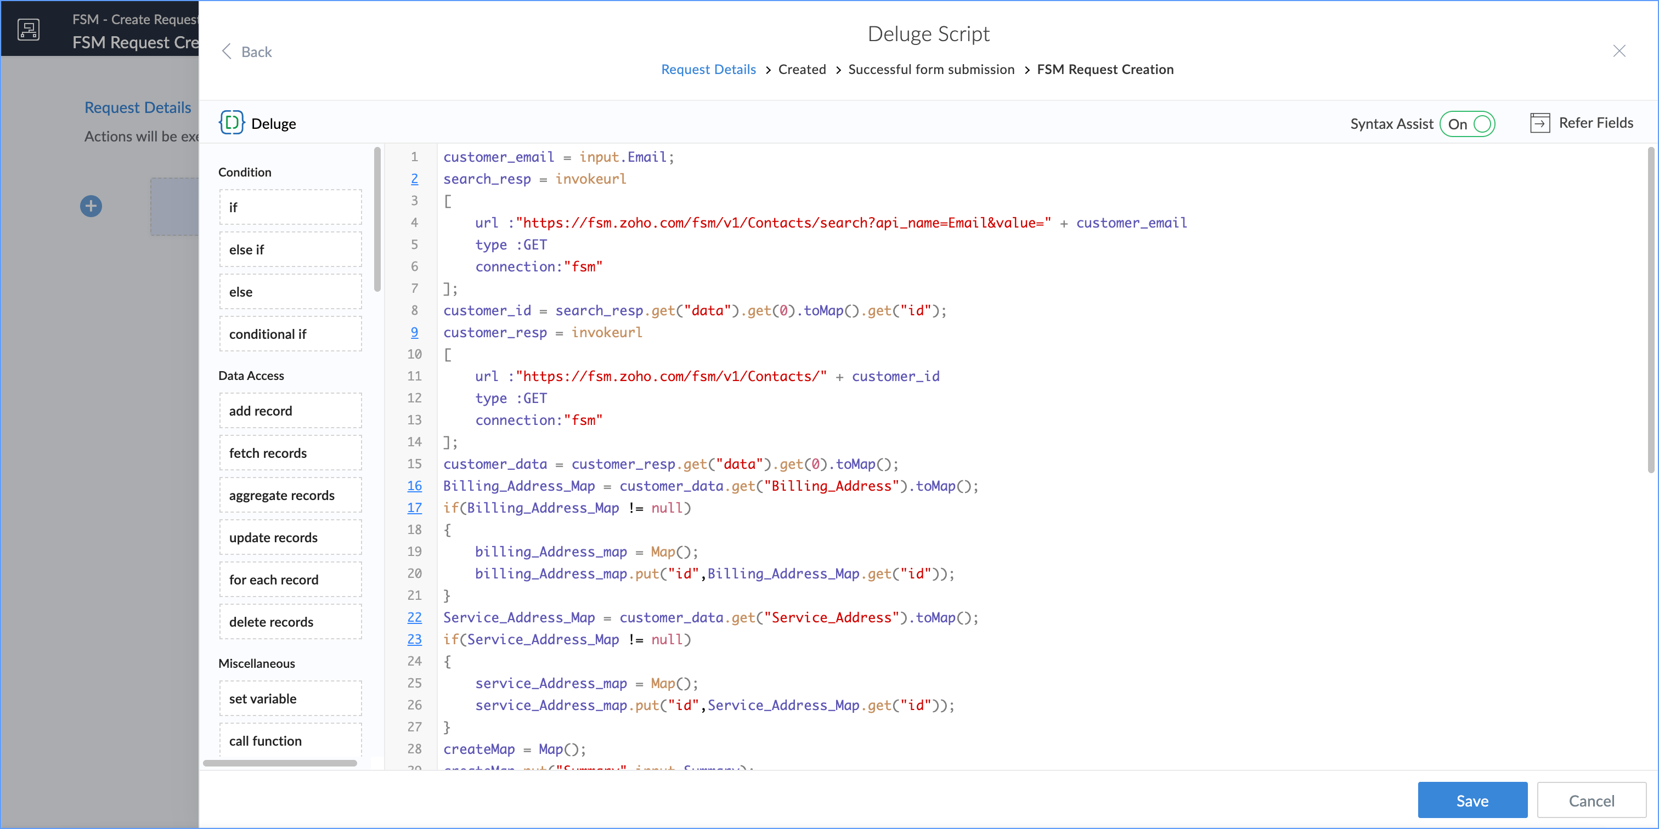Click line number 16 marker
This screenshot has height=829, width=1659.
(414, 486)
